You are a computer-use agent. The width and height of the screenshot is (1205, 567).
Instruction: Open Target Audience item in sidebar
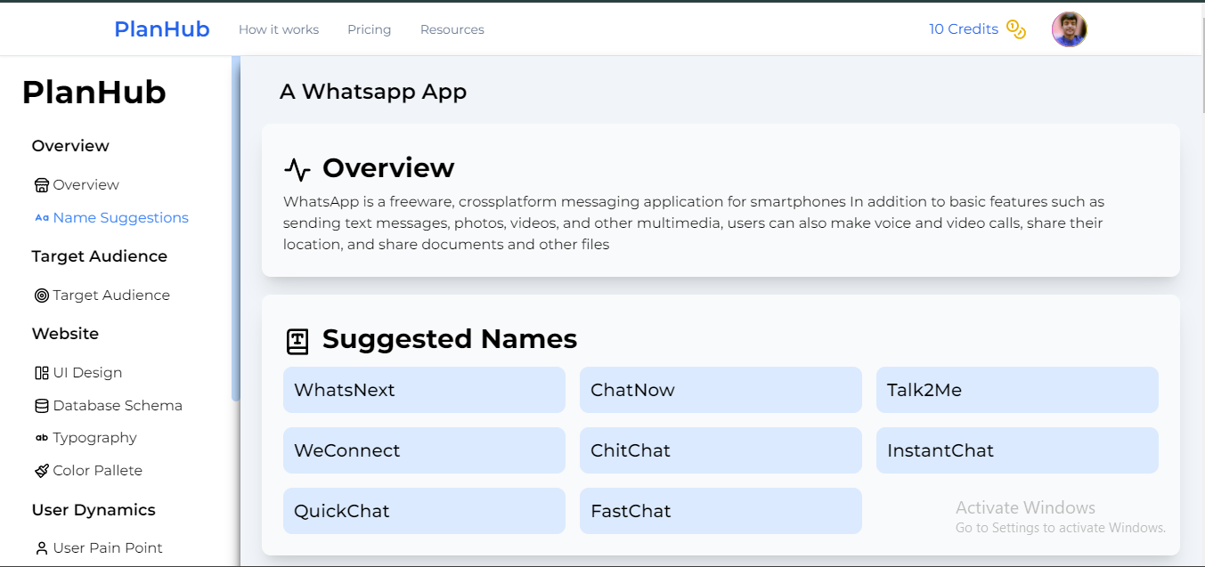pos(111,296)
